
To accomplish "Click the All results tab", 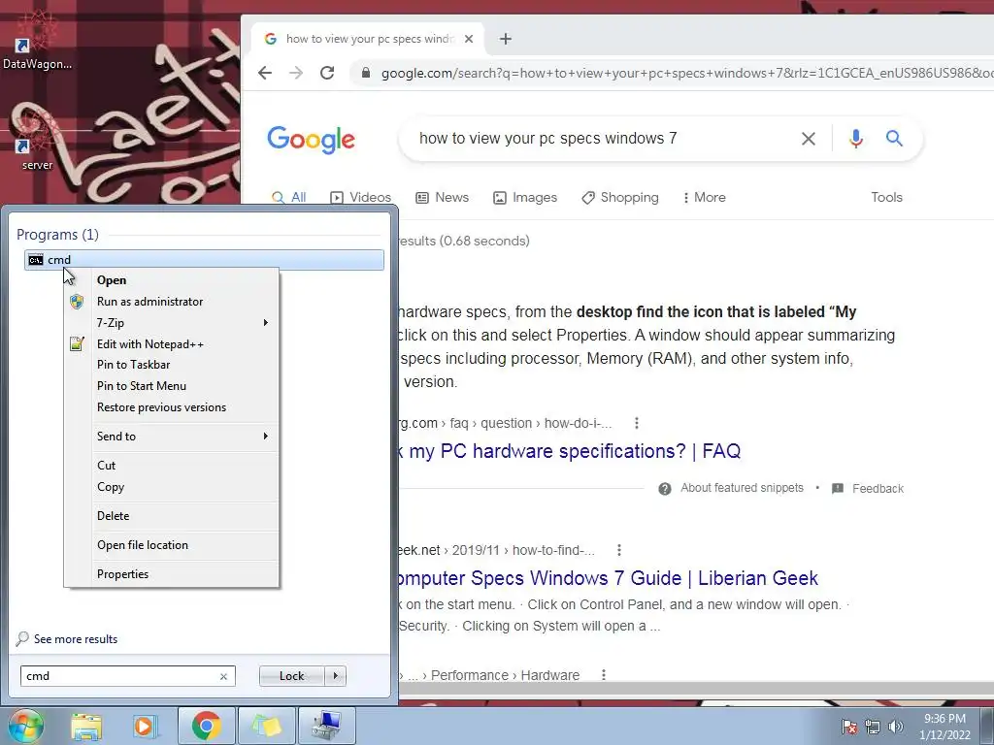I will [288, 198].
